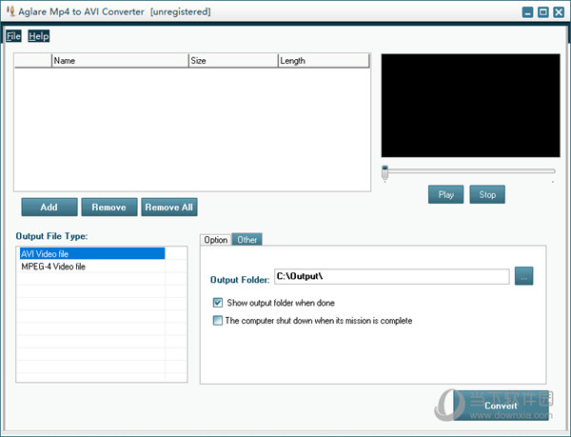Close the converter window
Image resolution: width=571 pixels, height=437 pixels.
tap(559, 12)
